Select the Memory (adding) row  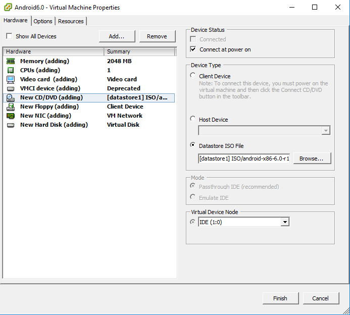click(x=89, y=61)
